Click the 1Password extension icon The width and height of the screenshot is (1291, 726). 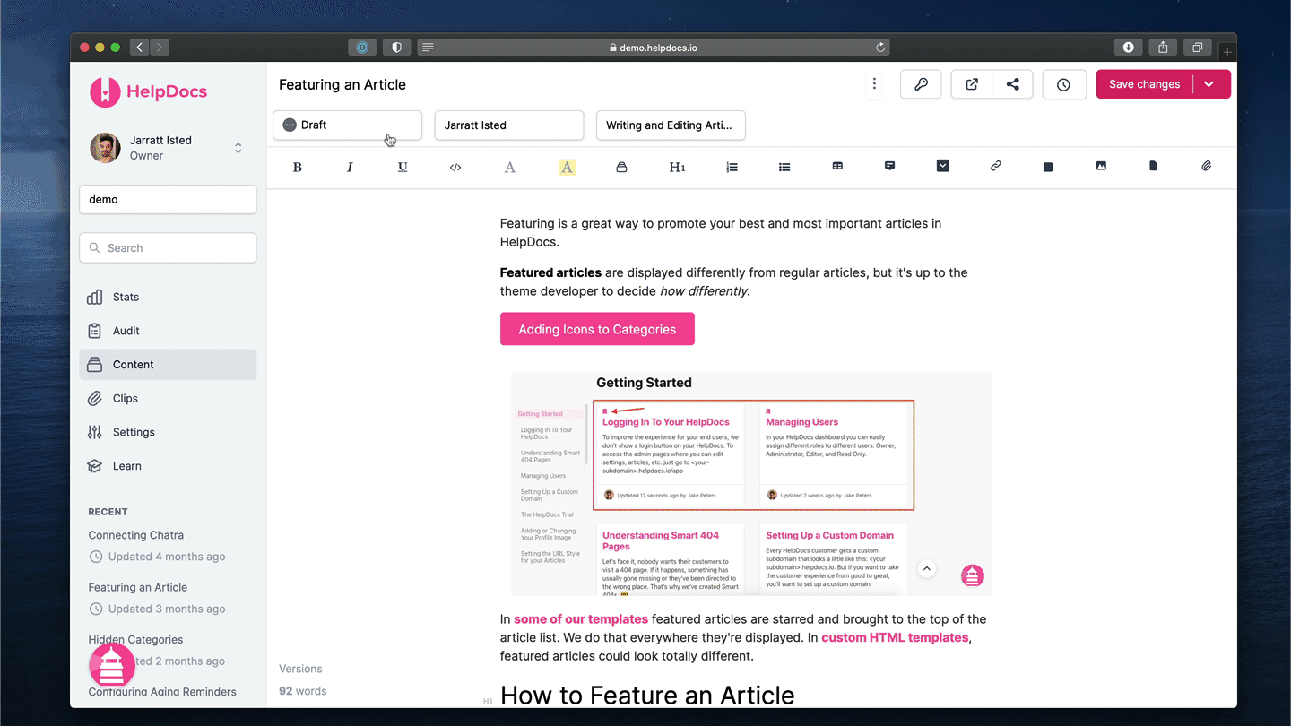click(363, 48)
